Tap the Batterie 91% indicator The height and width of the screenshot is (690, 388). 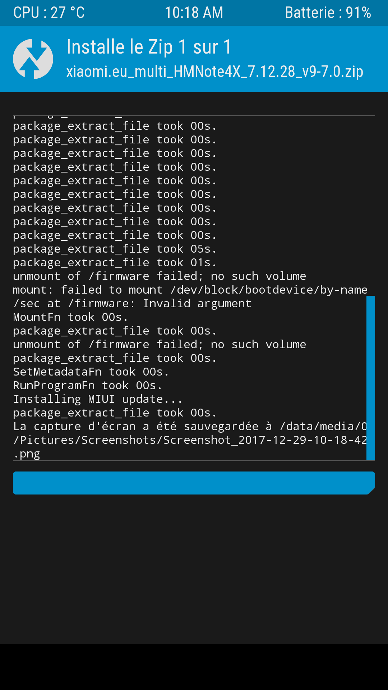pyautogui.click(x=328, y=13)
